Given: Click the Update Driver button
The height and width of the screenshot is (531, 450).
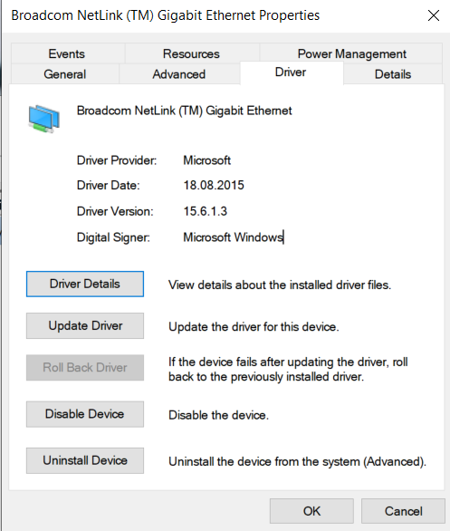Looking at the screenshot, I should pos(85,326).
